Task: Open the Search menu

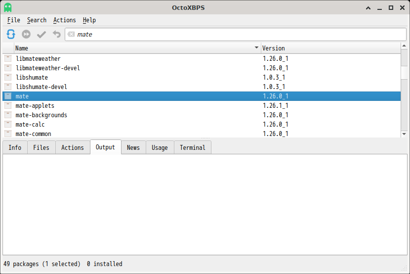Action: (37, 20)
